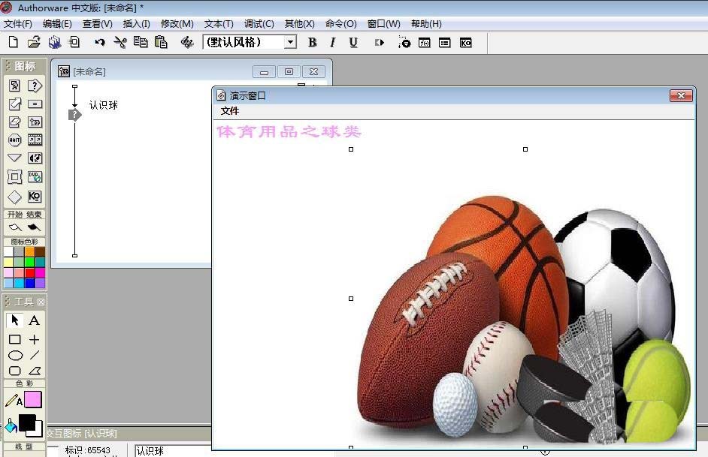Click the Paste toolbar icon
Screen dimensions: 708x457
[161, 42]
